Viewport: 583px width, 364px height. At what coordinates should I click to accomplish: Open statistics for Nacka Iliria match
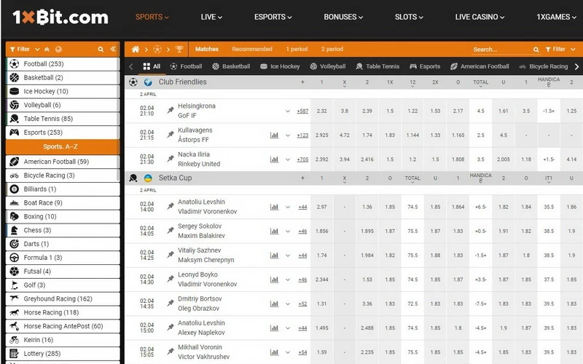point(275,159)
